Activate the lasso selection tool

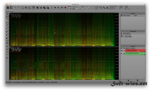pyautogui.click(x=33, y=8)
